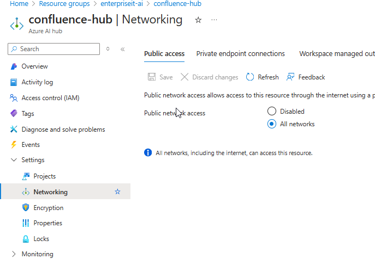Image resolution: width=375 pixels, height=259 pixels.
Task: Focus the sidebar Search input field
Action: pyautogui.click(x=54, y=49)
